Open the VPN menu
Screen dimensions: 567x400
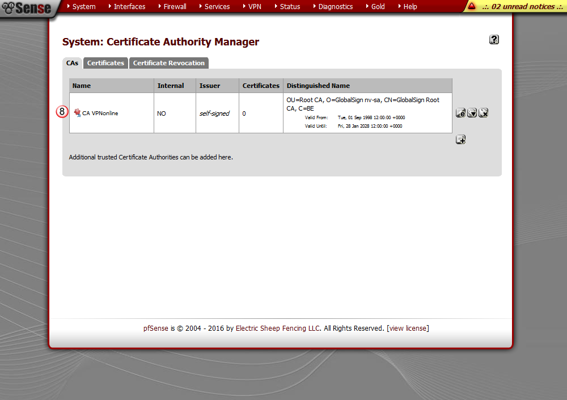pyautogui.click(x=255, y=6)
